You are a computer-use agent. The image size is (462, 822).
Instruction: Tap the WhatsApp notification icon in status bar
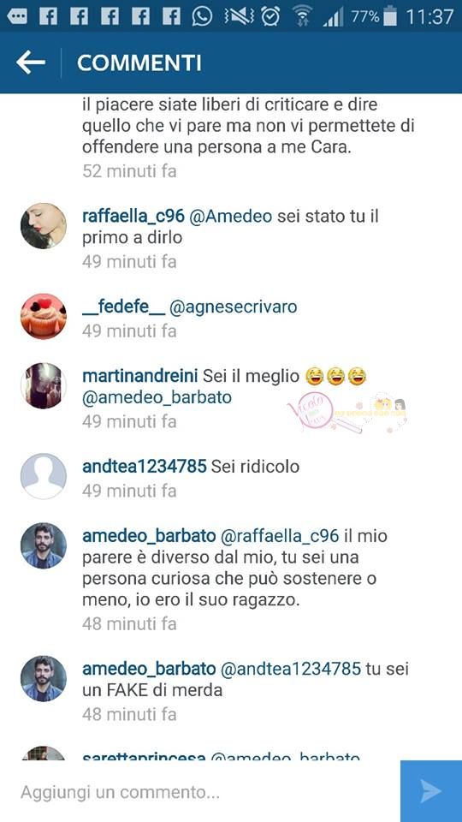pos(202,17)
